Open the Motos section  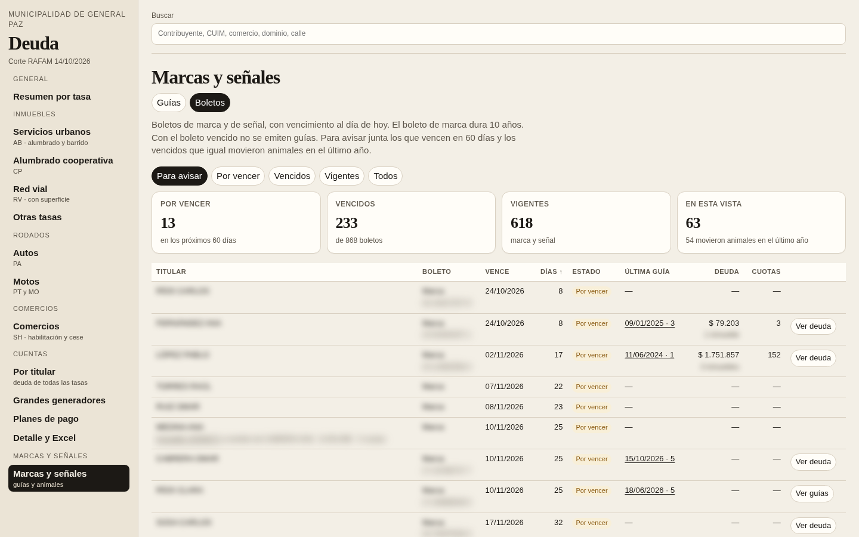69,286
